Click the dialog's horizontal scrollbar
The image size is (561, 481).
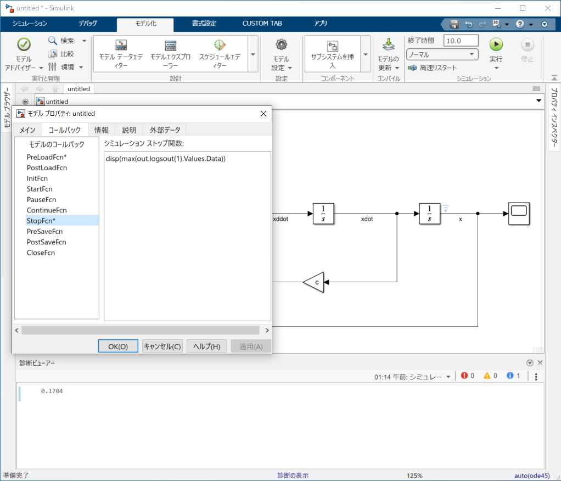coord(140,330)
